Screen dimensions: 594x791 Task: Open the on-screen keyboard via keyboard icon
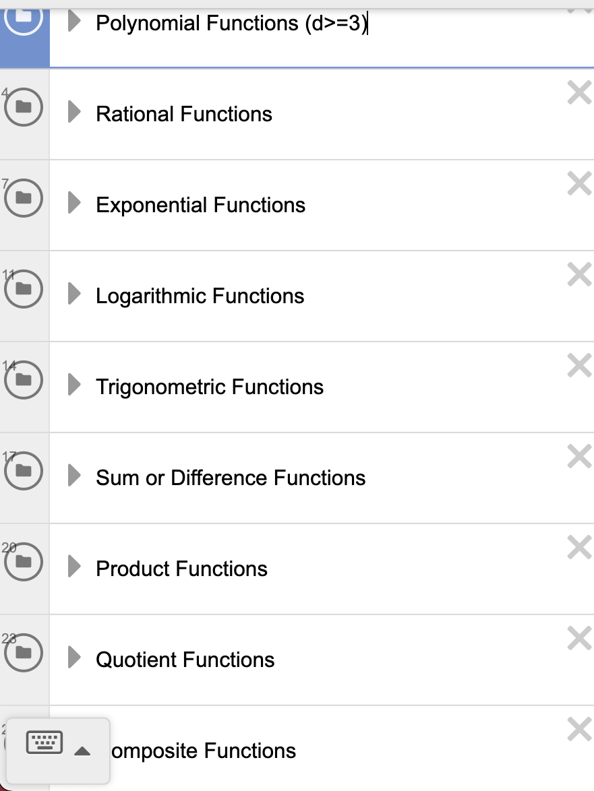click(44, 743)
